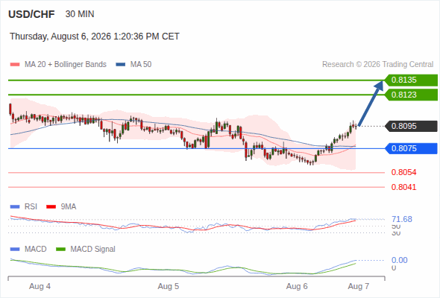This screenshot has height=298, width=440.
Task: Click the blue upward forecast arrow
Action: (371, 103)
